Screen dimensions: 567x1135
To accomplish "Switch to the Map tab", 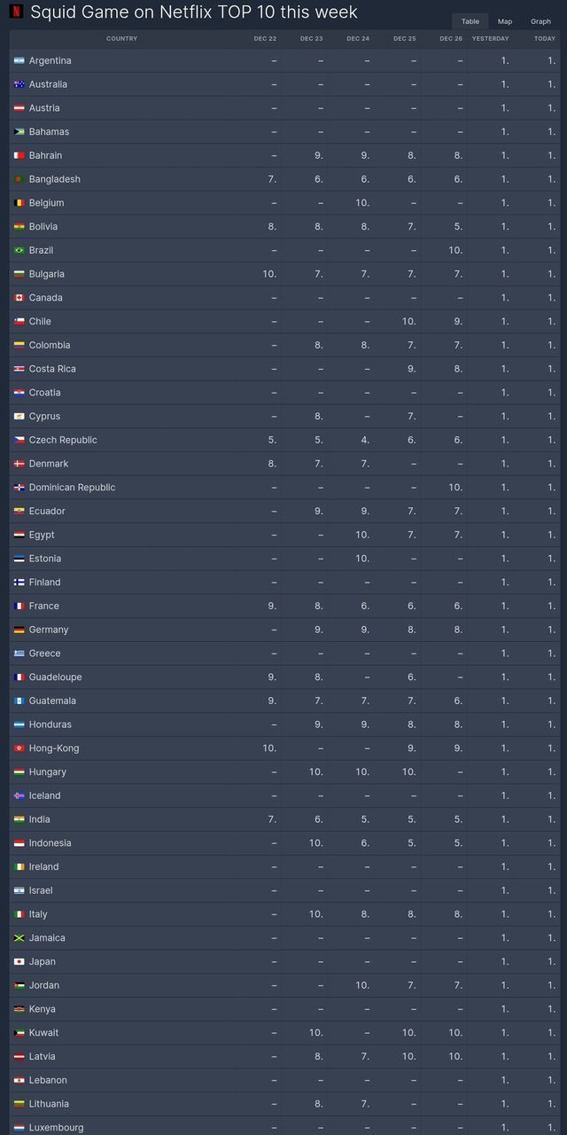I will pos(505,21).
